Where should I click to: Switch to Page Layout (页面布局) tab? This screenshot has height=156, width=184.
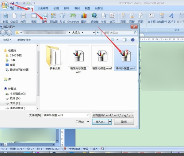coord(43,8)
